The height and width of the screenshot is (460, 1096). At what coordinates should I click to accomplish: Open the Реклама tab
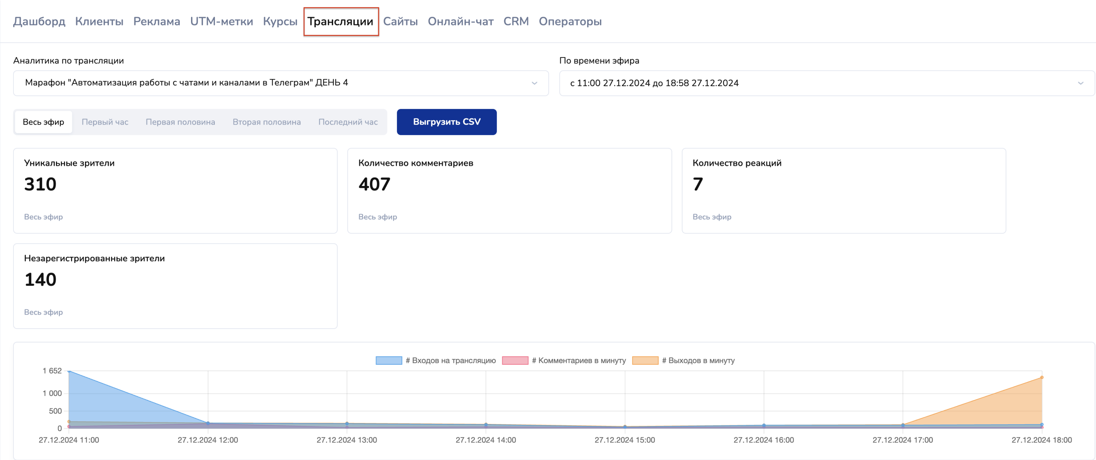(x=156, y=21)
